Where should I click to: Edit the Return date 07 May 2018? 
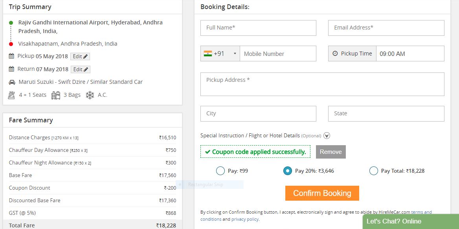point(80,70)
